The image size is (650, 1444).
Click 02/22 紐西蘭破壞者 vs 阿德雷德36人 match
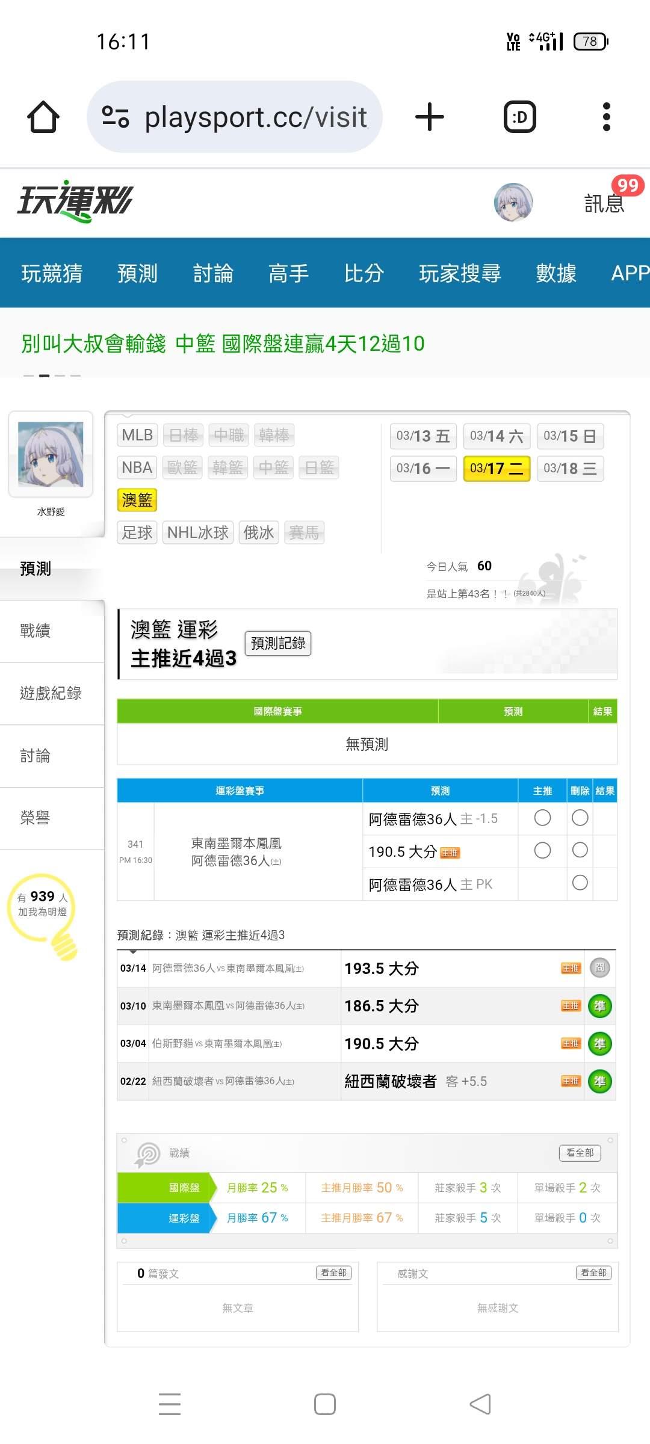pyautogui.click(x=223, y=1081)
